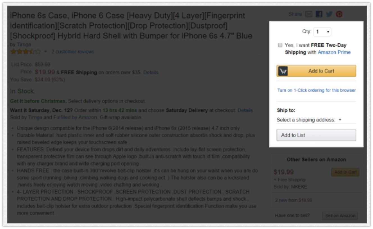Read the 2 customer reviews
This screenshot has height=229, width=373.
coord(73,52)
